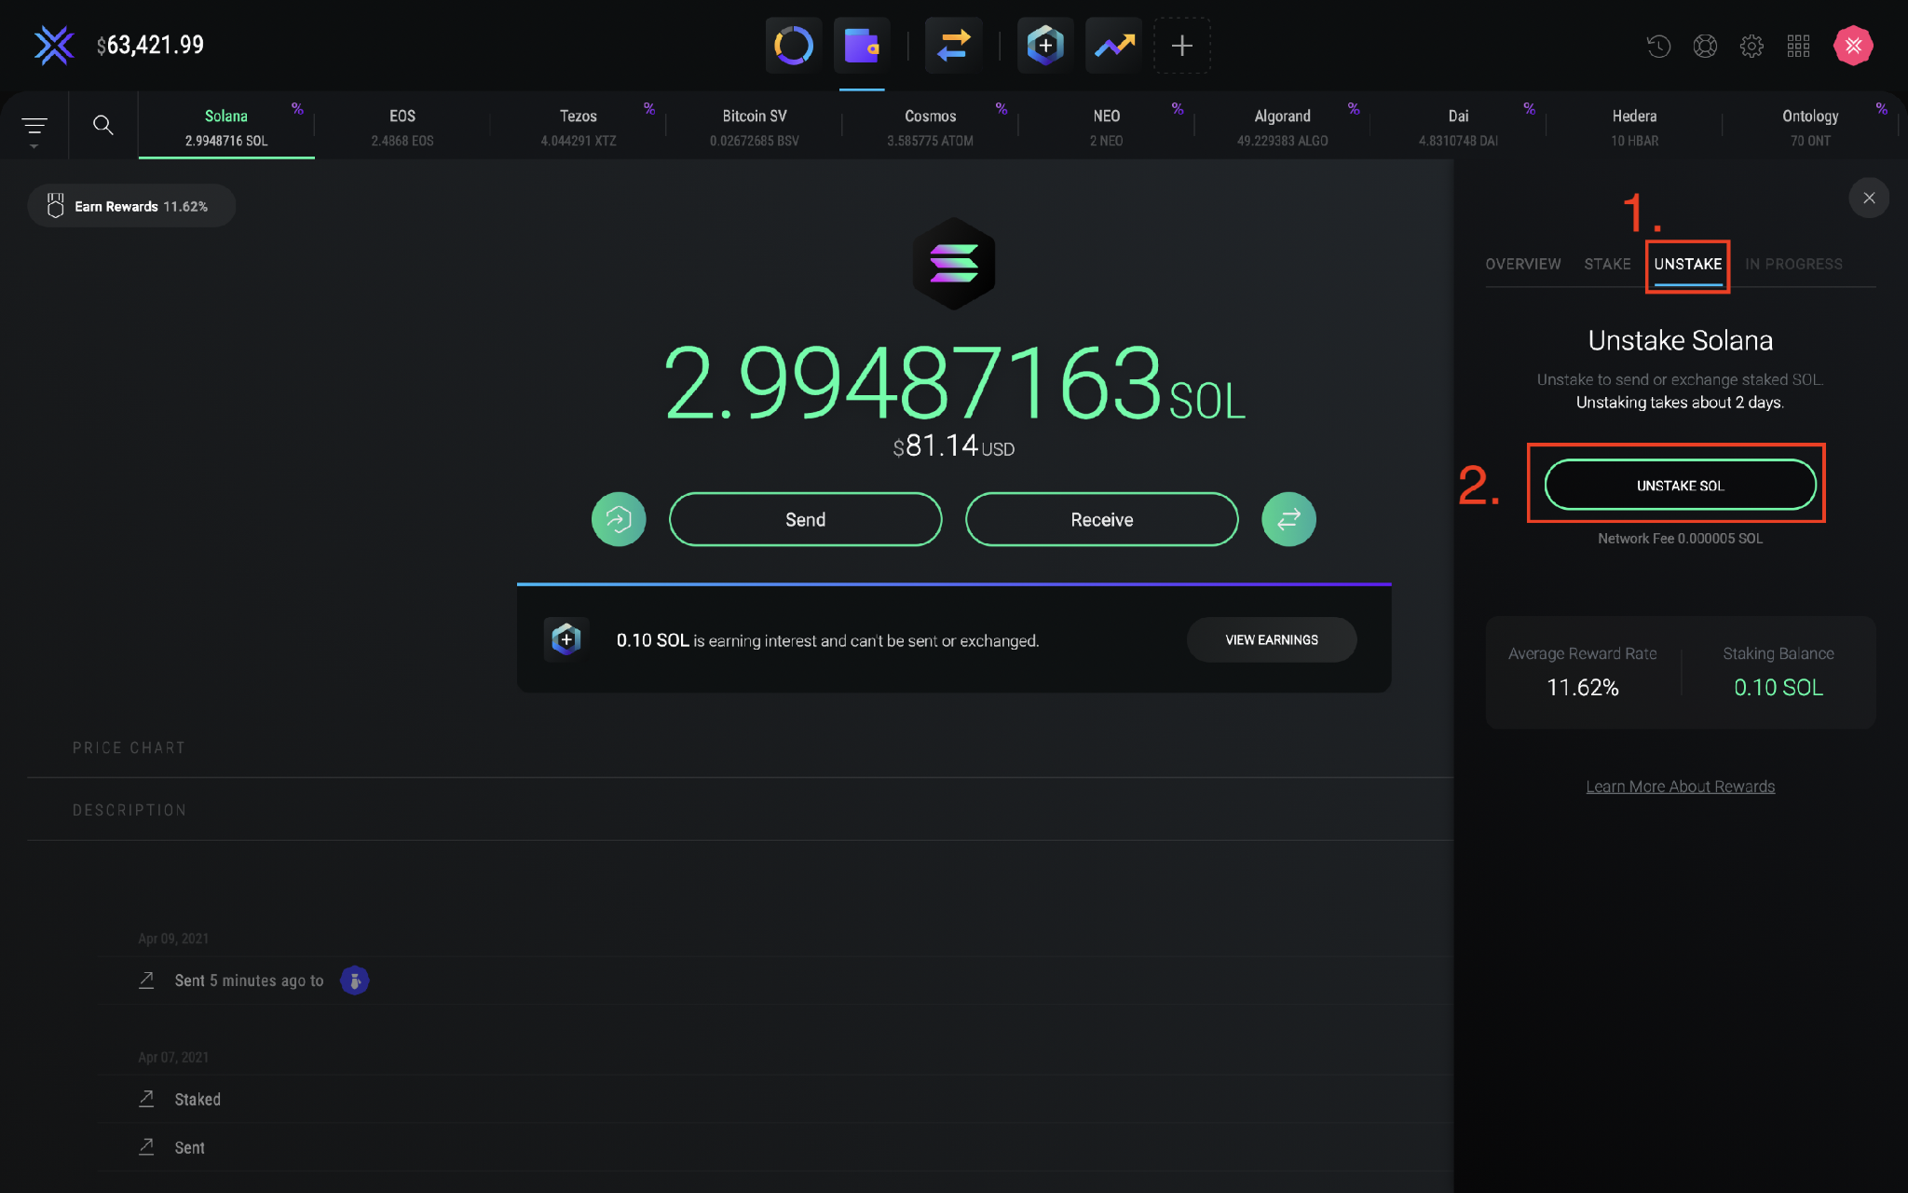Viewport: 1908px width, 1193px height.
Task: Expand the Description section
Action: point(129,810)
